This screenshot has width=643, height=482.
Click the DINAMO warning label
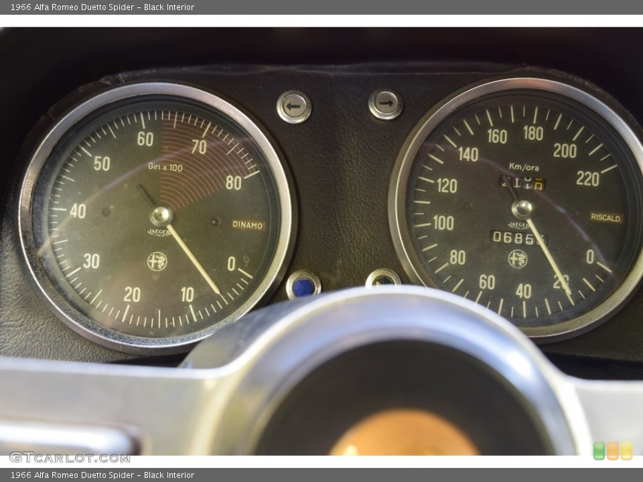[x=248, y=225]
